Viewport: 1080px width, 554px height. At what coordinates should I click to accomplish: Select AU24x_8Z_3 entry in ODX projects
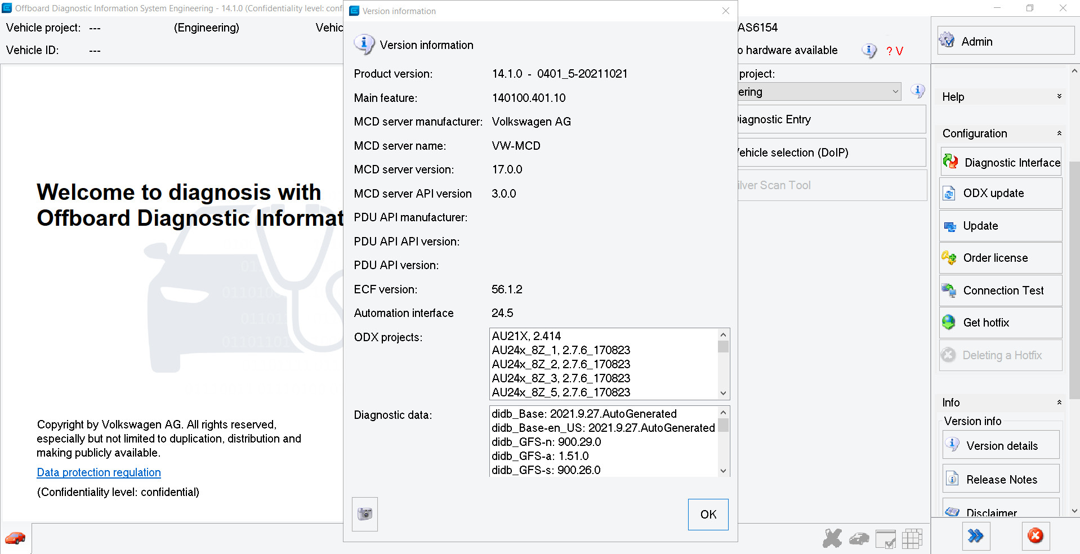click(604, 378)
